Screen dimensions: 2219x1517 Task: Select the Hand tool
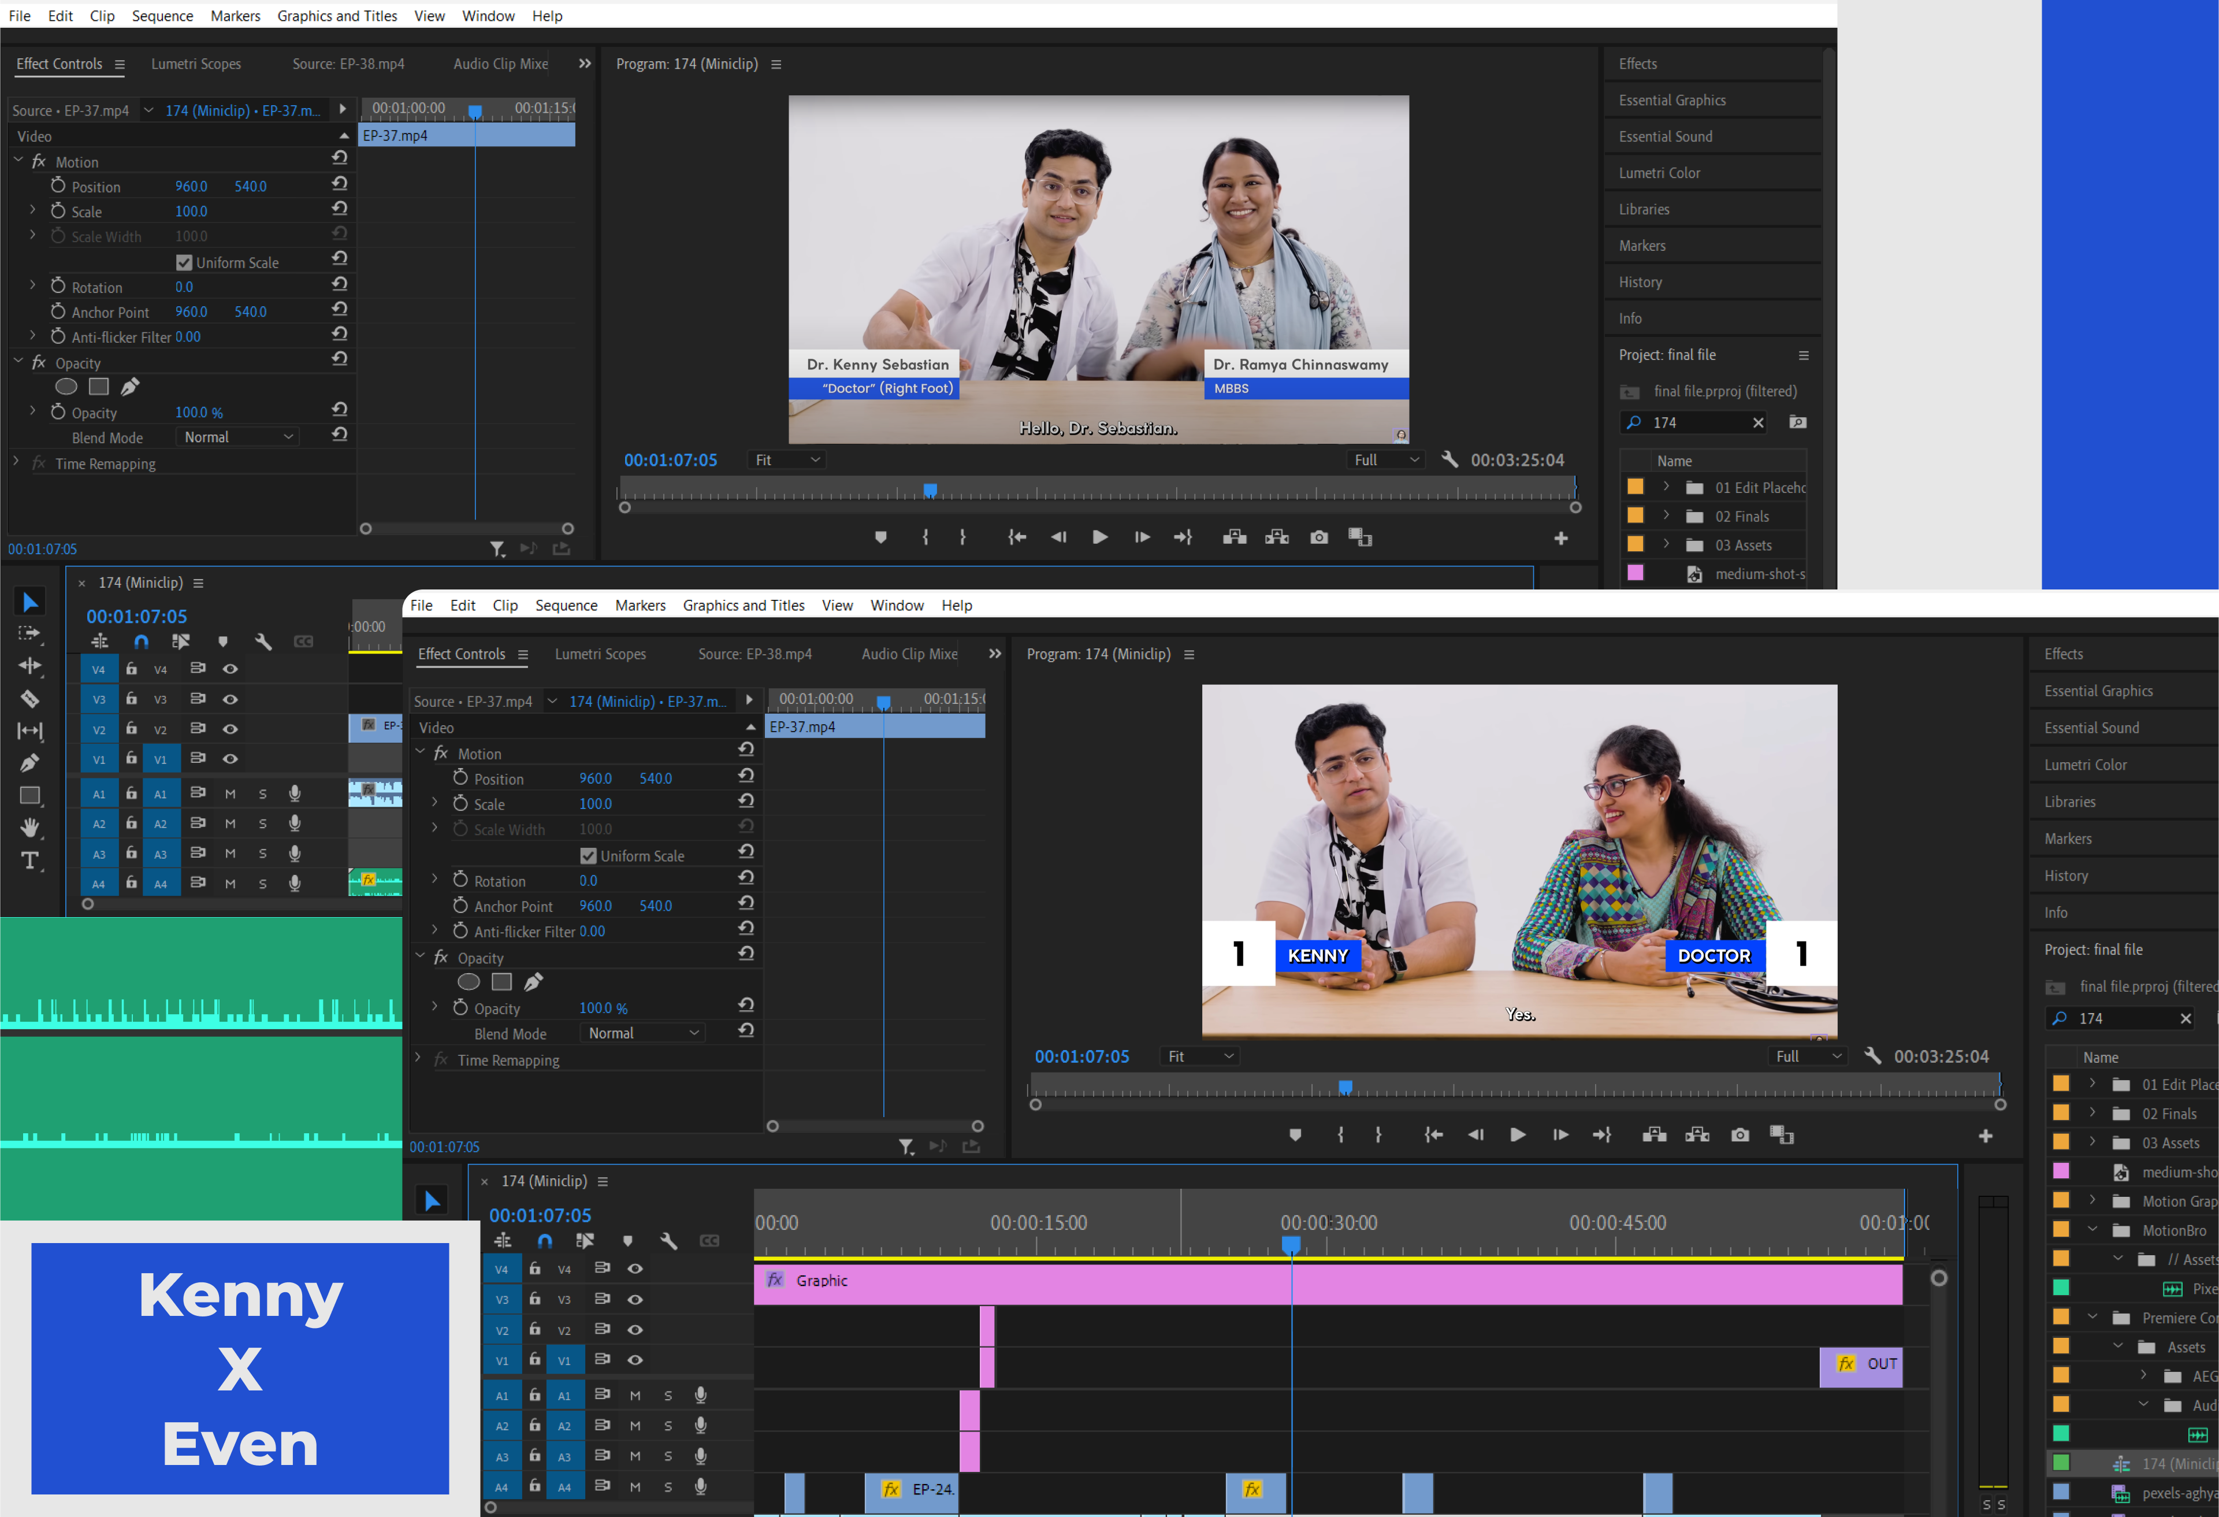[29, 828]
